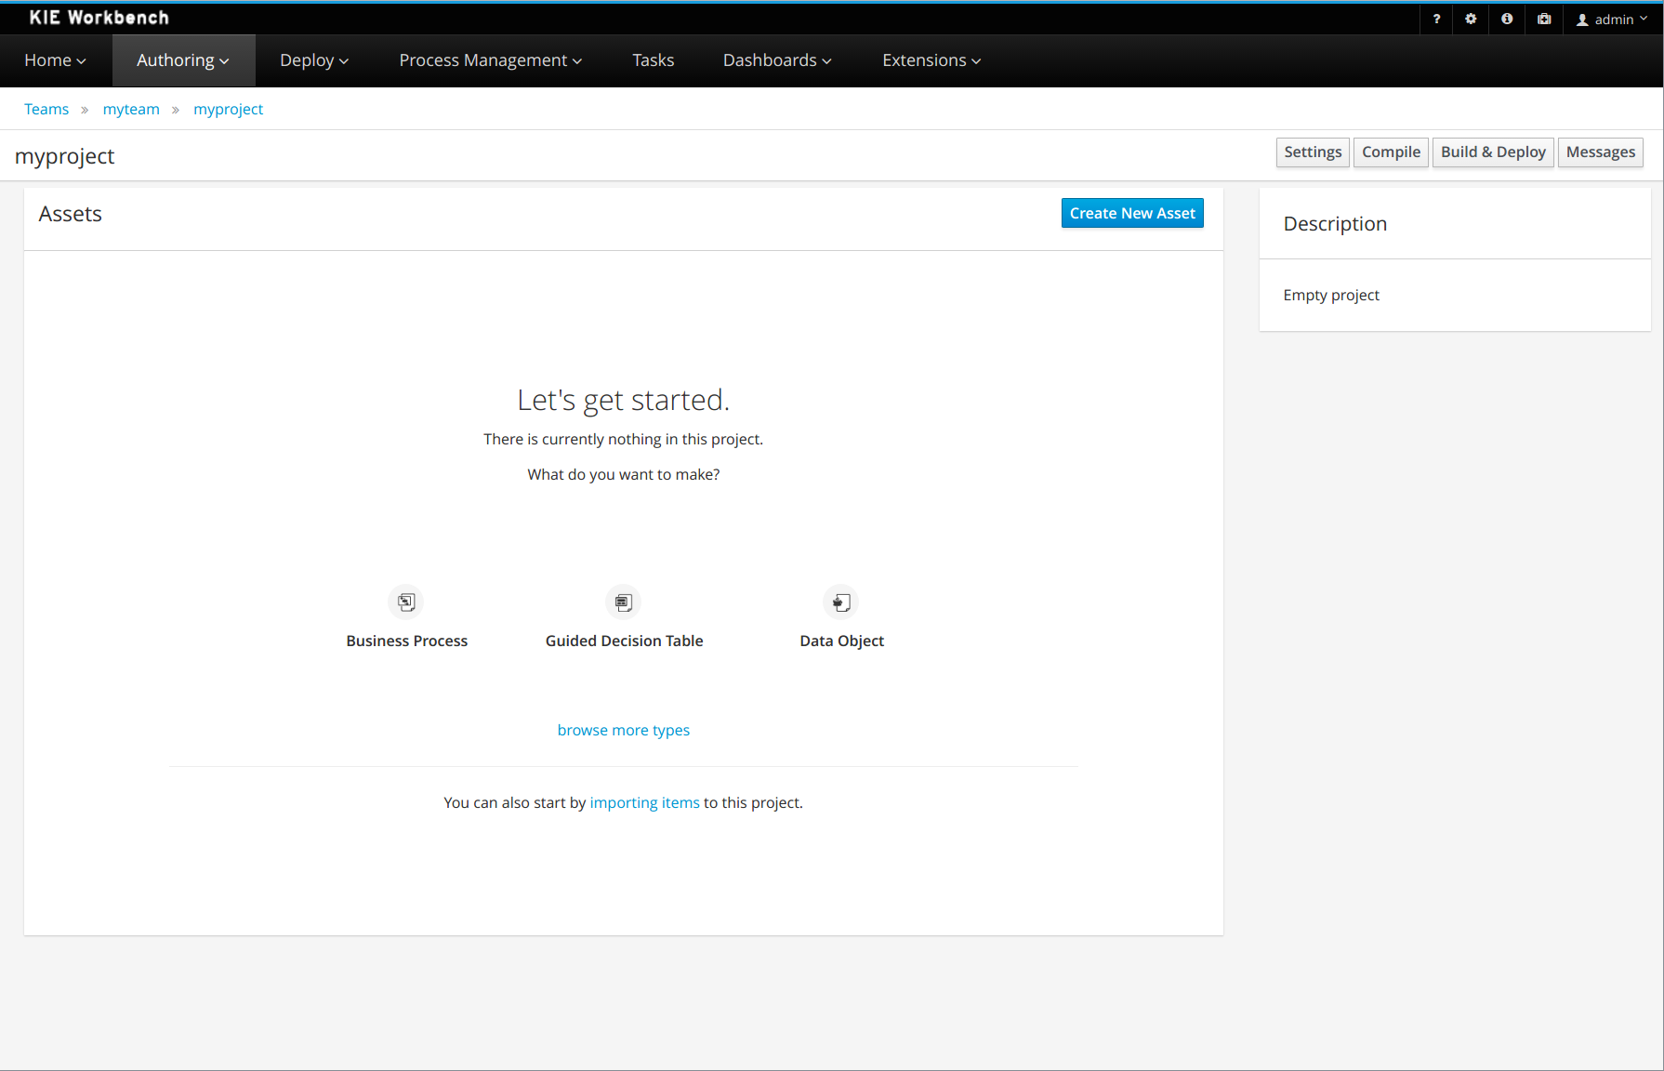The height and width of the screenshot is (1071, 1664).
Task: Open the settings gear icon
Action: click(x=1471, y=20)
